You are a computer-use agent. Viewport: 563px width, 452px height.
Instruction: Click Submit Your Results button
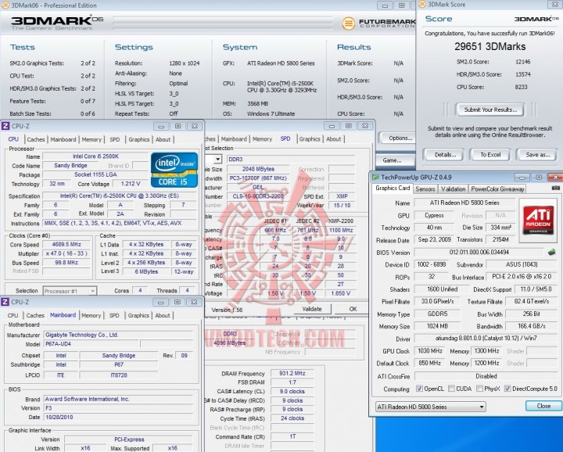pos(490,109)
